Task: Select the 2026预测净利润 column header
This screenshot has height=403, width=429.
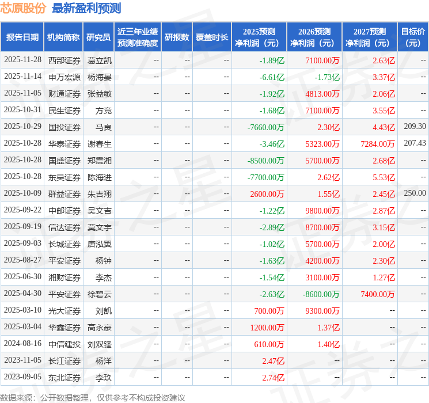Action: click(314, 37)
